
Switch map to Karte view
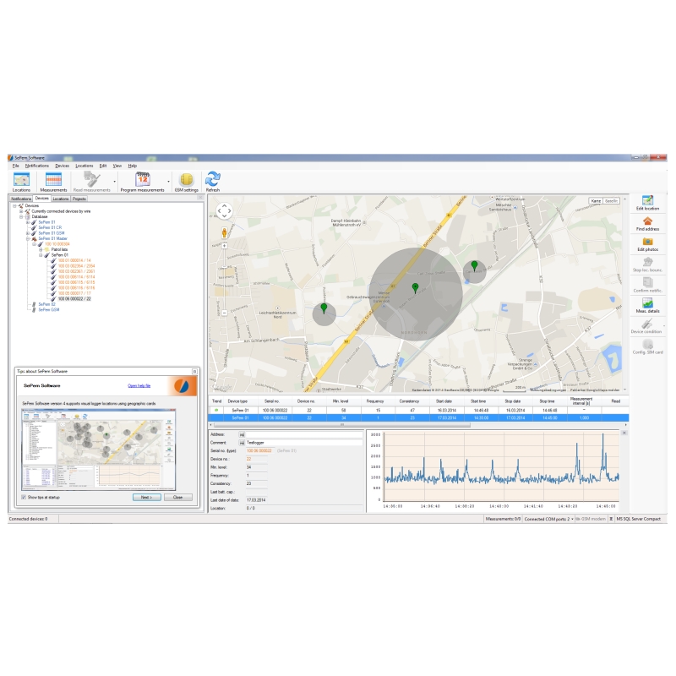pyautogui.click(x=596, y=201)
